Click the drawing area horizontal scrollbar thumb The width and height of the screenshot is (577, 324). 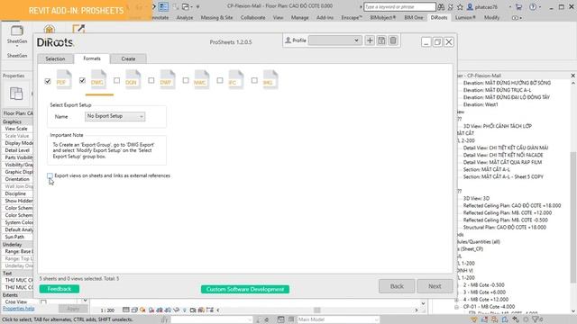(316, 310)
